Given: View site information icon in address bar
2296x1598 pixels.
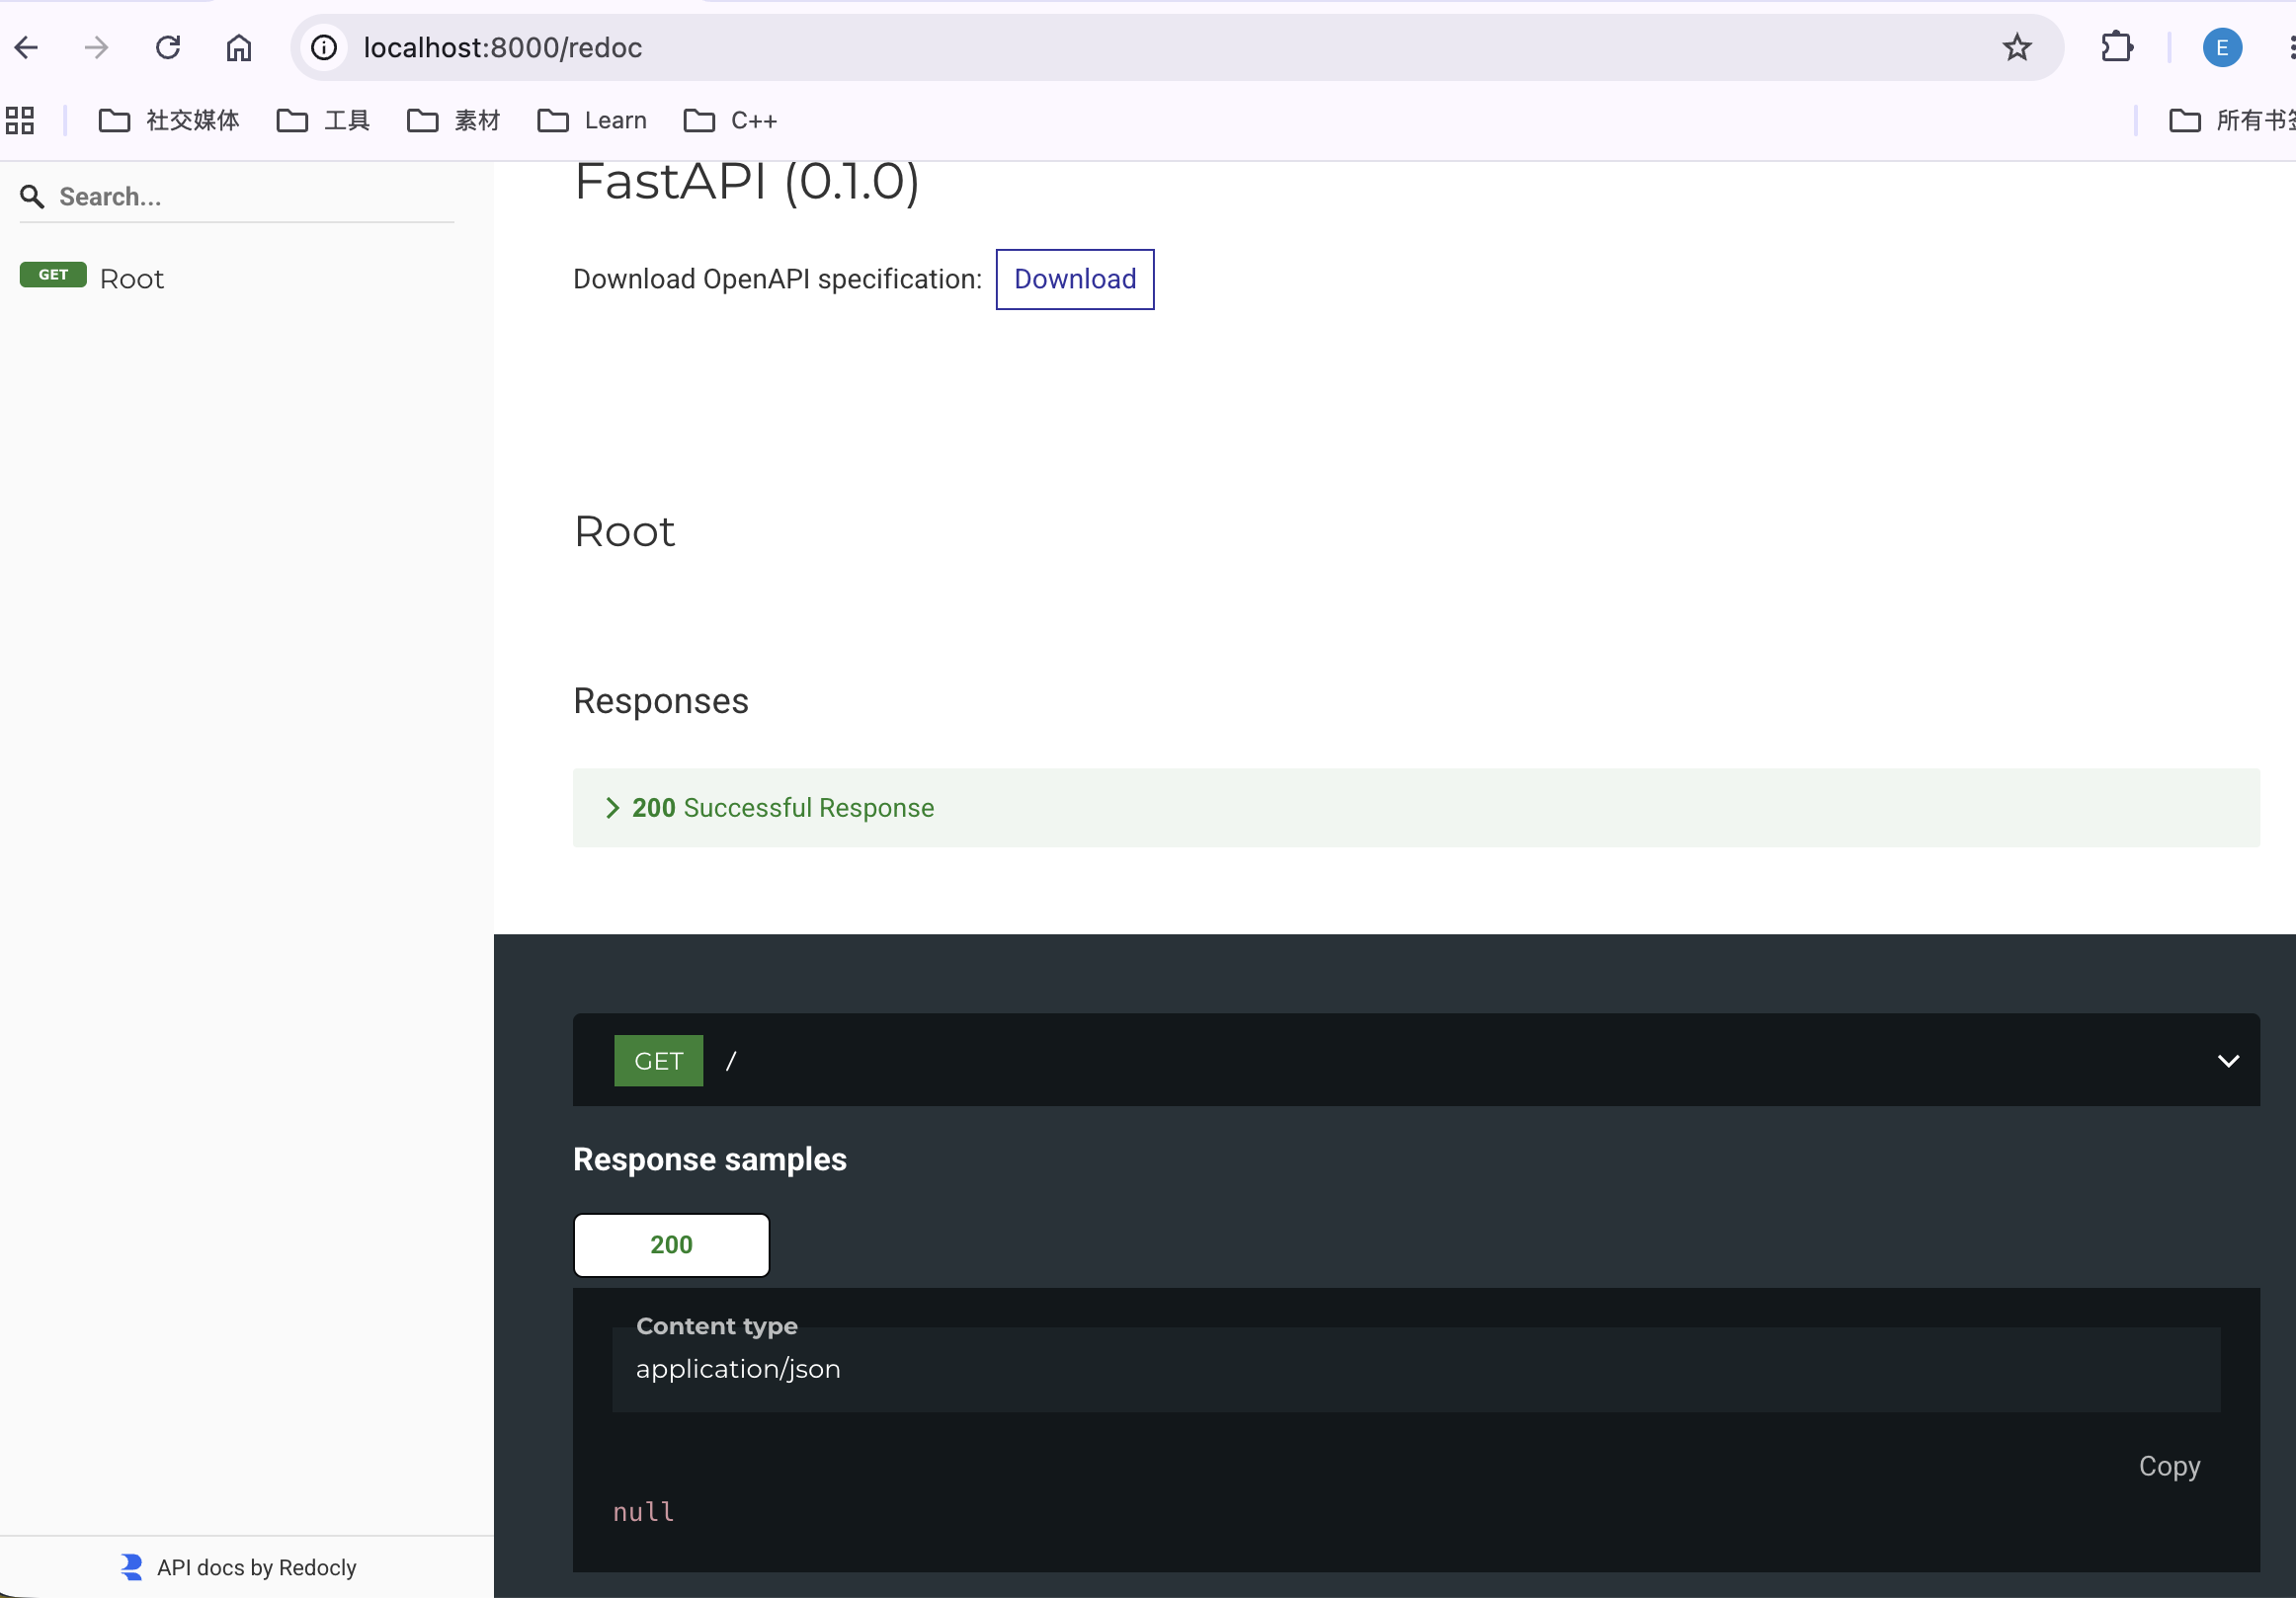Looking at the screenshot, I should [324, 47].
